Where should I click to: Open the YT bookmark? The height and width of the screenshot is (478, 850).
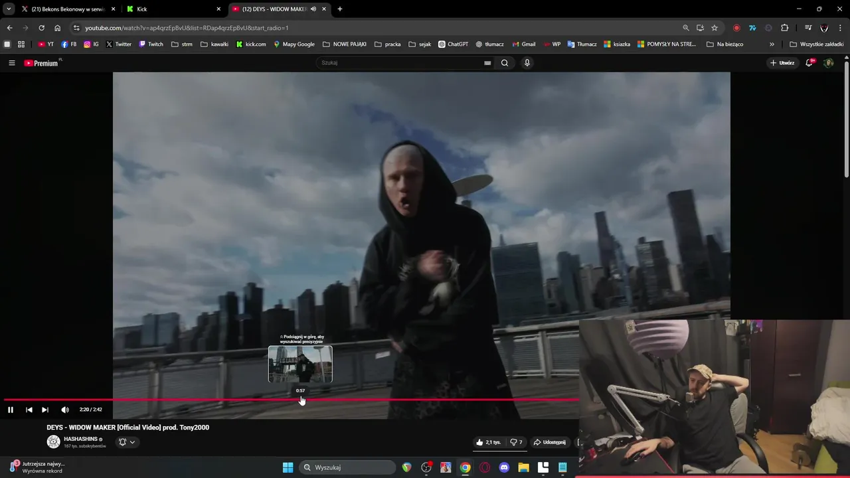46,44
